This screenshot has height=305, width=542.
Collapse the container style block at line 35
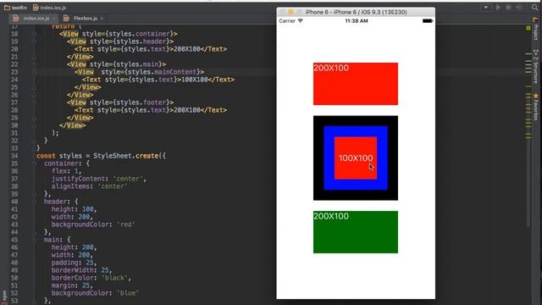34,164
